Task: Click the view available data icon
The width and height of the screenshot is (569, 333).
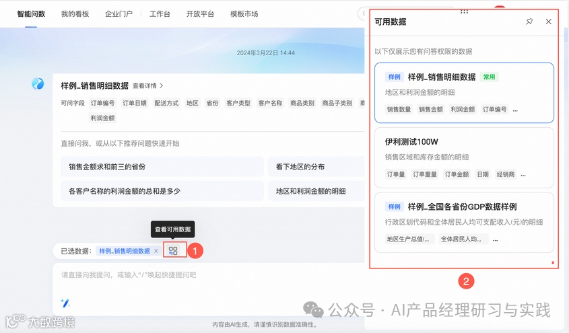Action: 173,250
